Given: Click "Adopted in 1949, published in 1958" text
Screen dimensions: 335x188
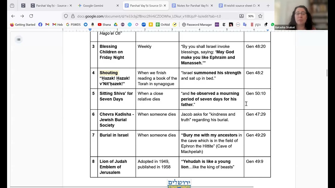Looking at the screenshot, I should [x=154, y=164].
